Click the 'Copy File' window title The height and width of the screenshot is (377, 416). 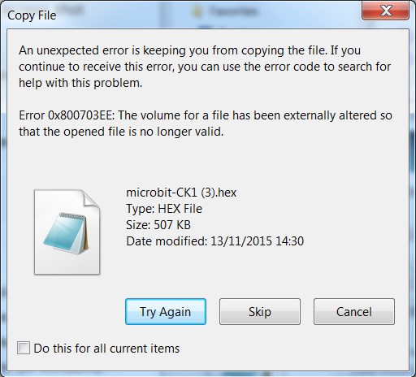32,15
